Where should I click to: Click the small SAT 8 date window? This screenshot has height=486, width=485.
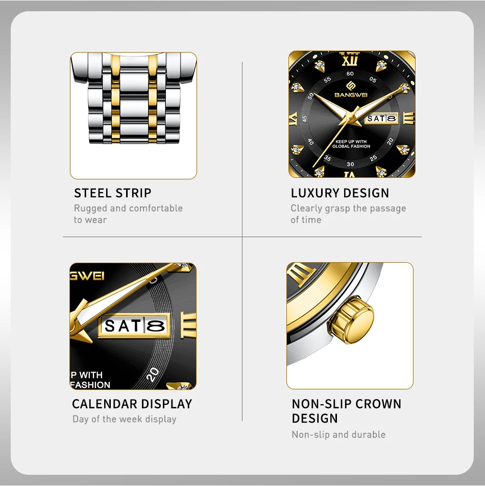[x=381, y=119]
